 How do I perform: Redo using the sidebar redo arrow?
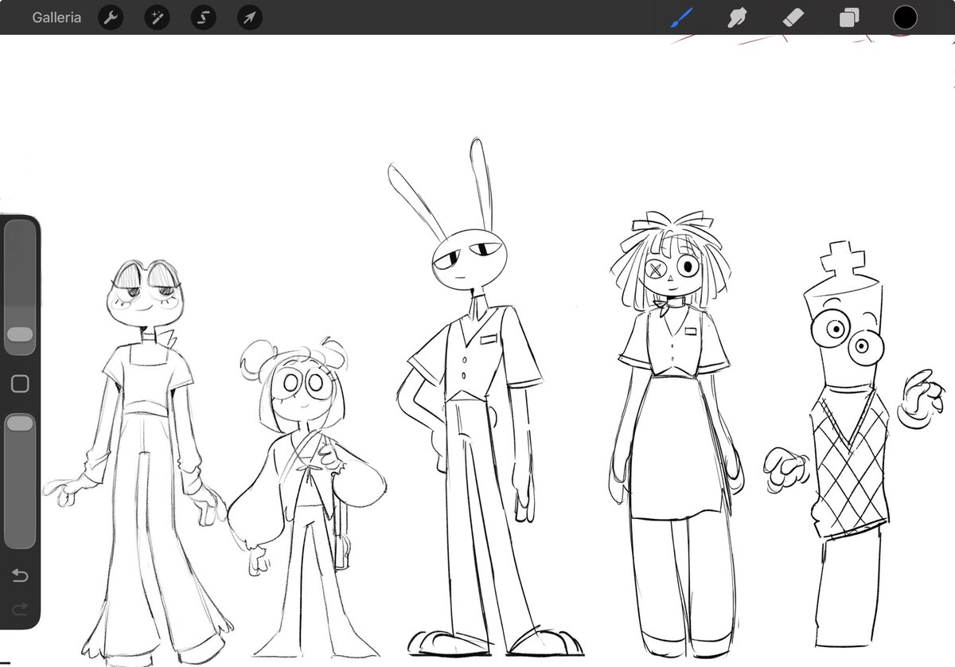(20, 609)
